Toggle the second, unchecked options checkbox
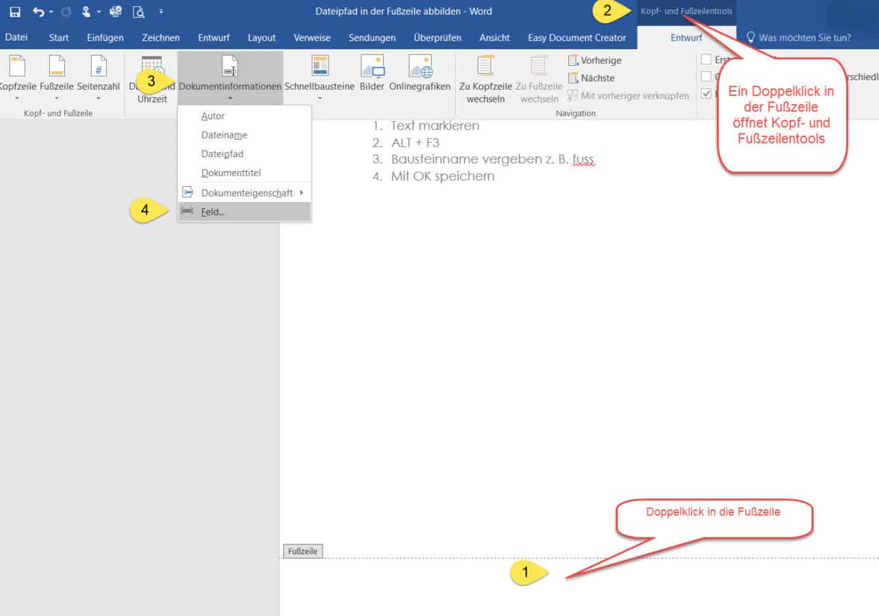This screenshot has height=616, width=879. tap(707, 77)
